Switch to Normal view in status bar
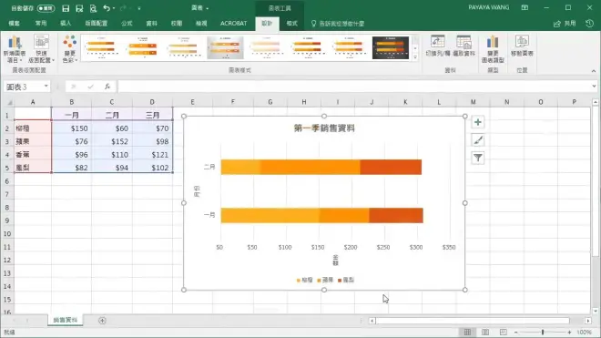The image size is (601, 338). click(467, 332)
